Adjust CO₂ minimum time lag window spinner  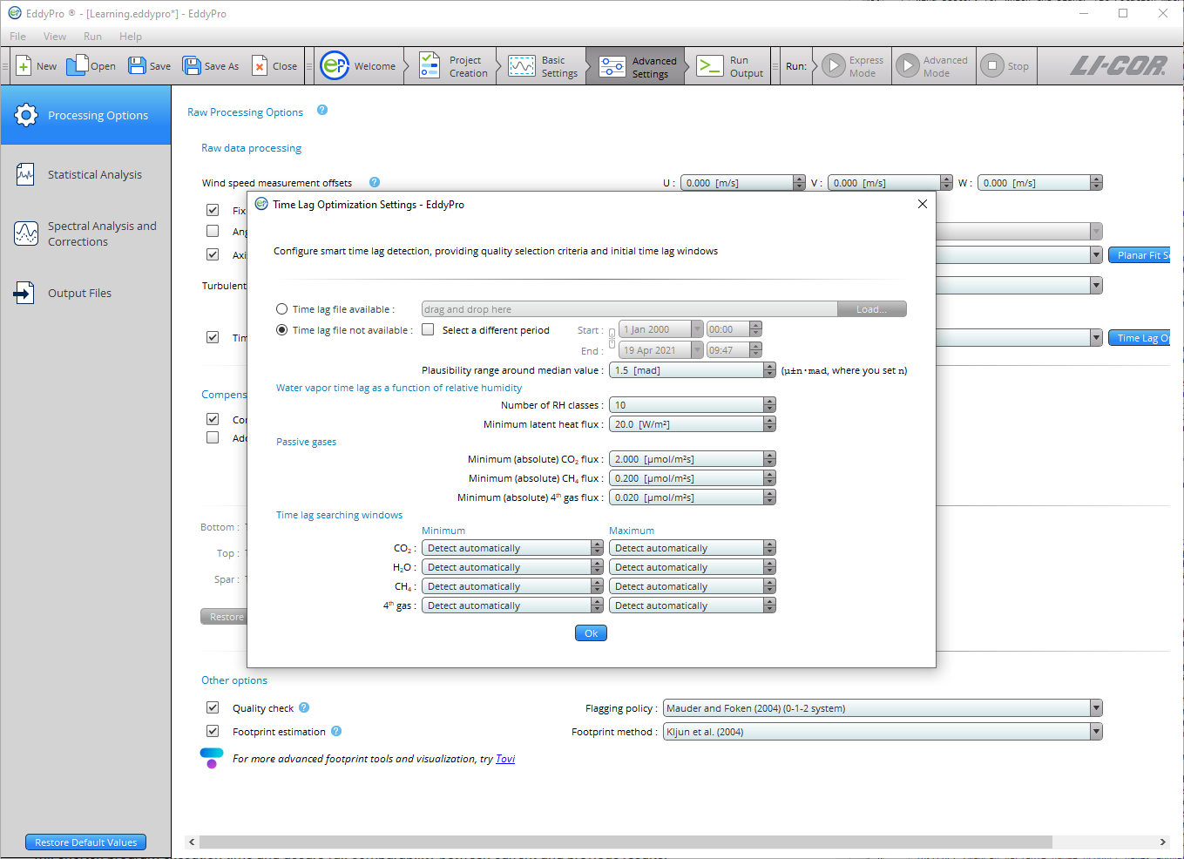point(597,548)
